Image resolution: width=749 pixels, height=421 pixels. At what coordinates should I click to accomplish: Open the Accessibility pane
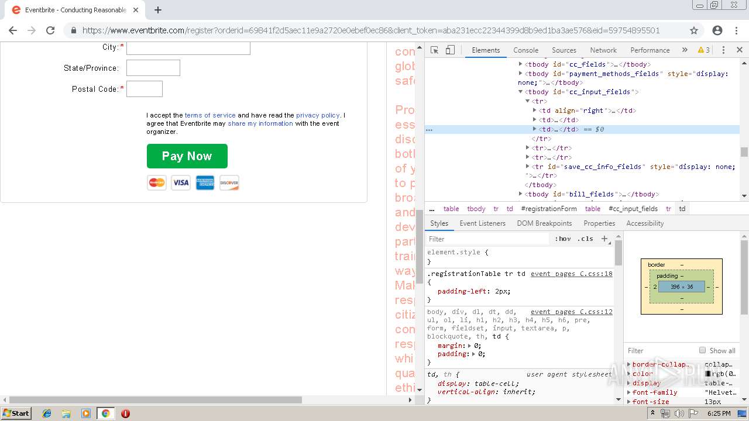pyautogui.click(x=645, y=223)
